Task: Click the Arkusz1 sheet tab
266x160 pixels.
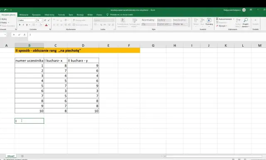Action: coord(11,156)
